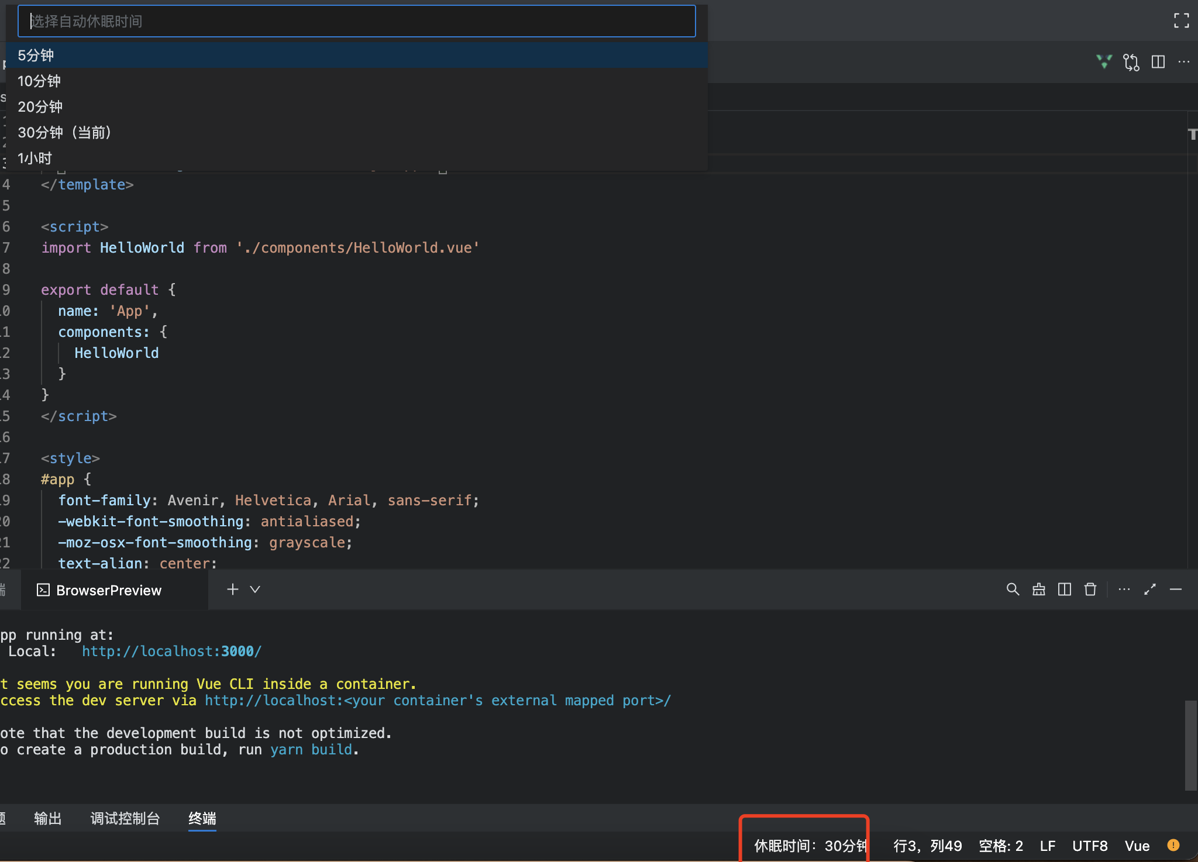Toggle fullscreen with the corner brackets icon
The height and width of the screenshot is (862, 1198).
1181,21
